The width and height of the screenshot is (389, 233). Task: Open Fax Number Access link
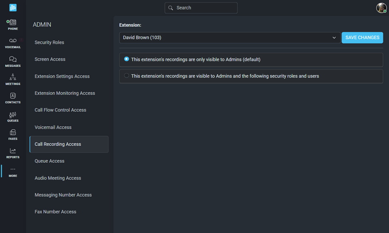pyautogui.click(x=56, y=212)
